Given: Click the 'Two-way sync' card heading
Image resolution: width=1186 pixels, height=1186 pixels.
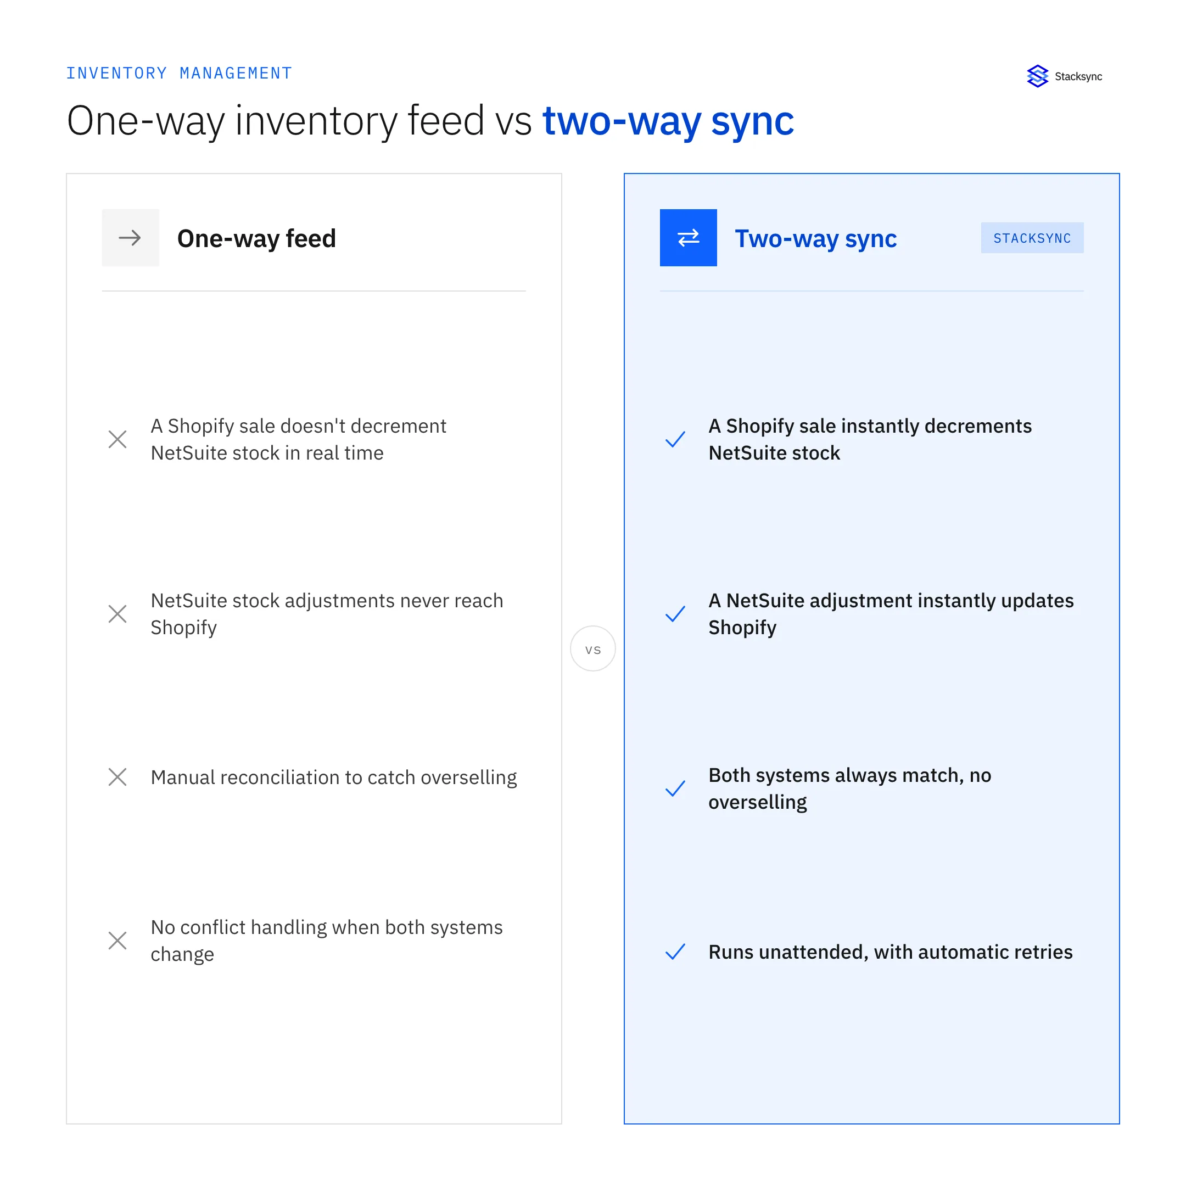Looking at the screenshot, I should pos(816,238).
